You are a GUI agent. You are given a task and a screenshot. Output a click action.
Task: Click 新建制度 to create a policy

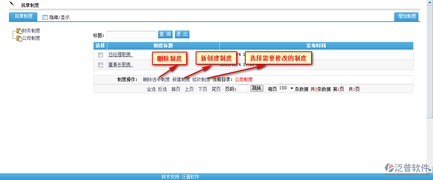point(181,79)
